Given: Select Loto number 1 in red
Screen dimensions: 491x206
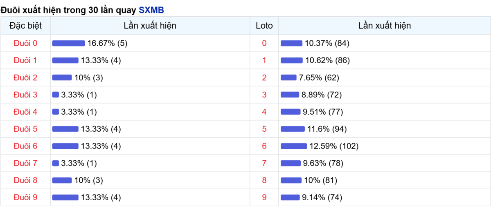Looking at the screenshot, I should (264, 60).
